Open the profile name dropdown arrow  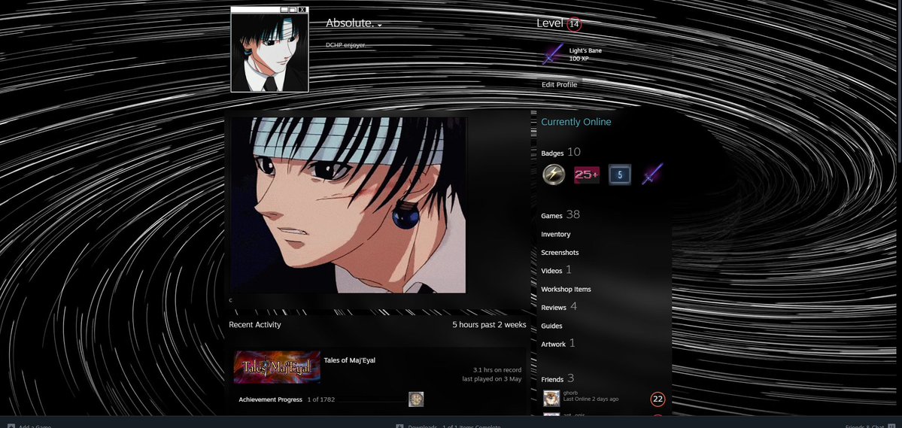click(x=380, y=26)
